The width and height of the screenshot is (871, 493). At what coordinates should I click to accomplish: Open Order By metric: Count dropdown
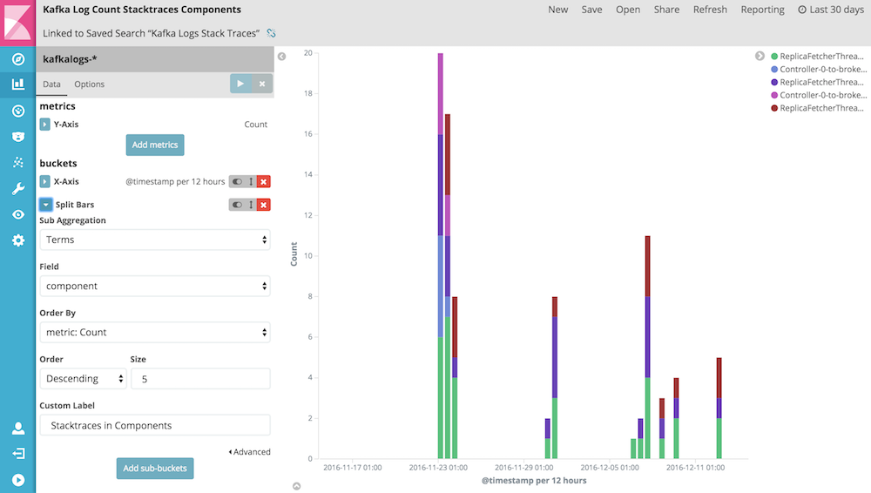(x=155, y=333)
